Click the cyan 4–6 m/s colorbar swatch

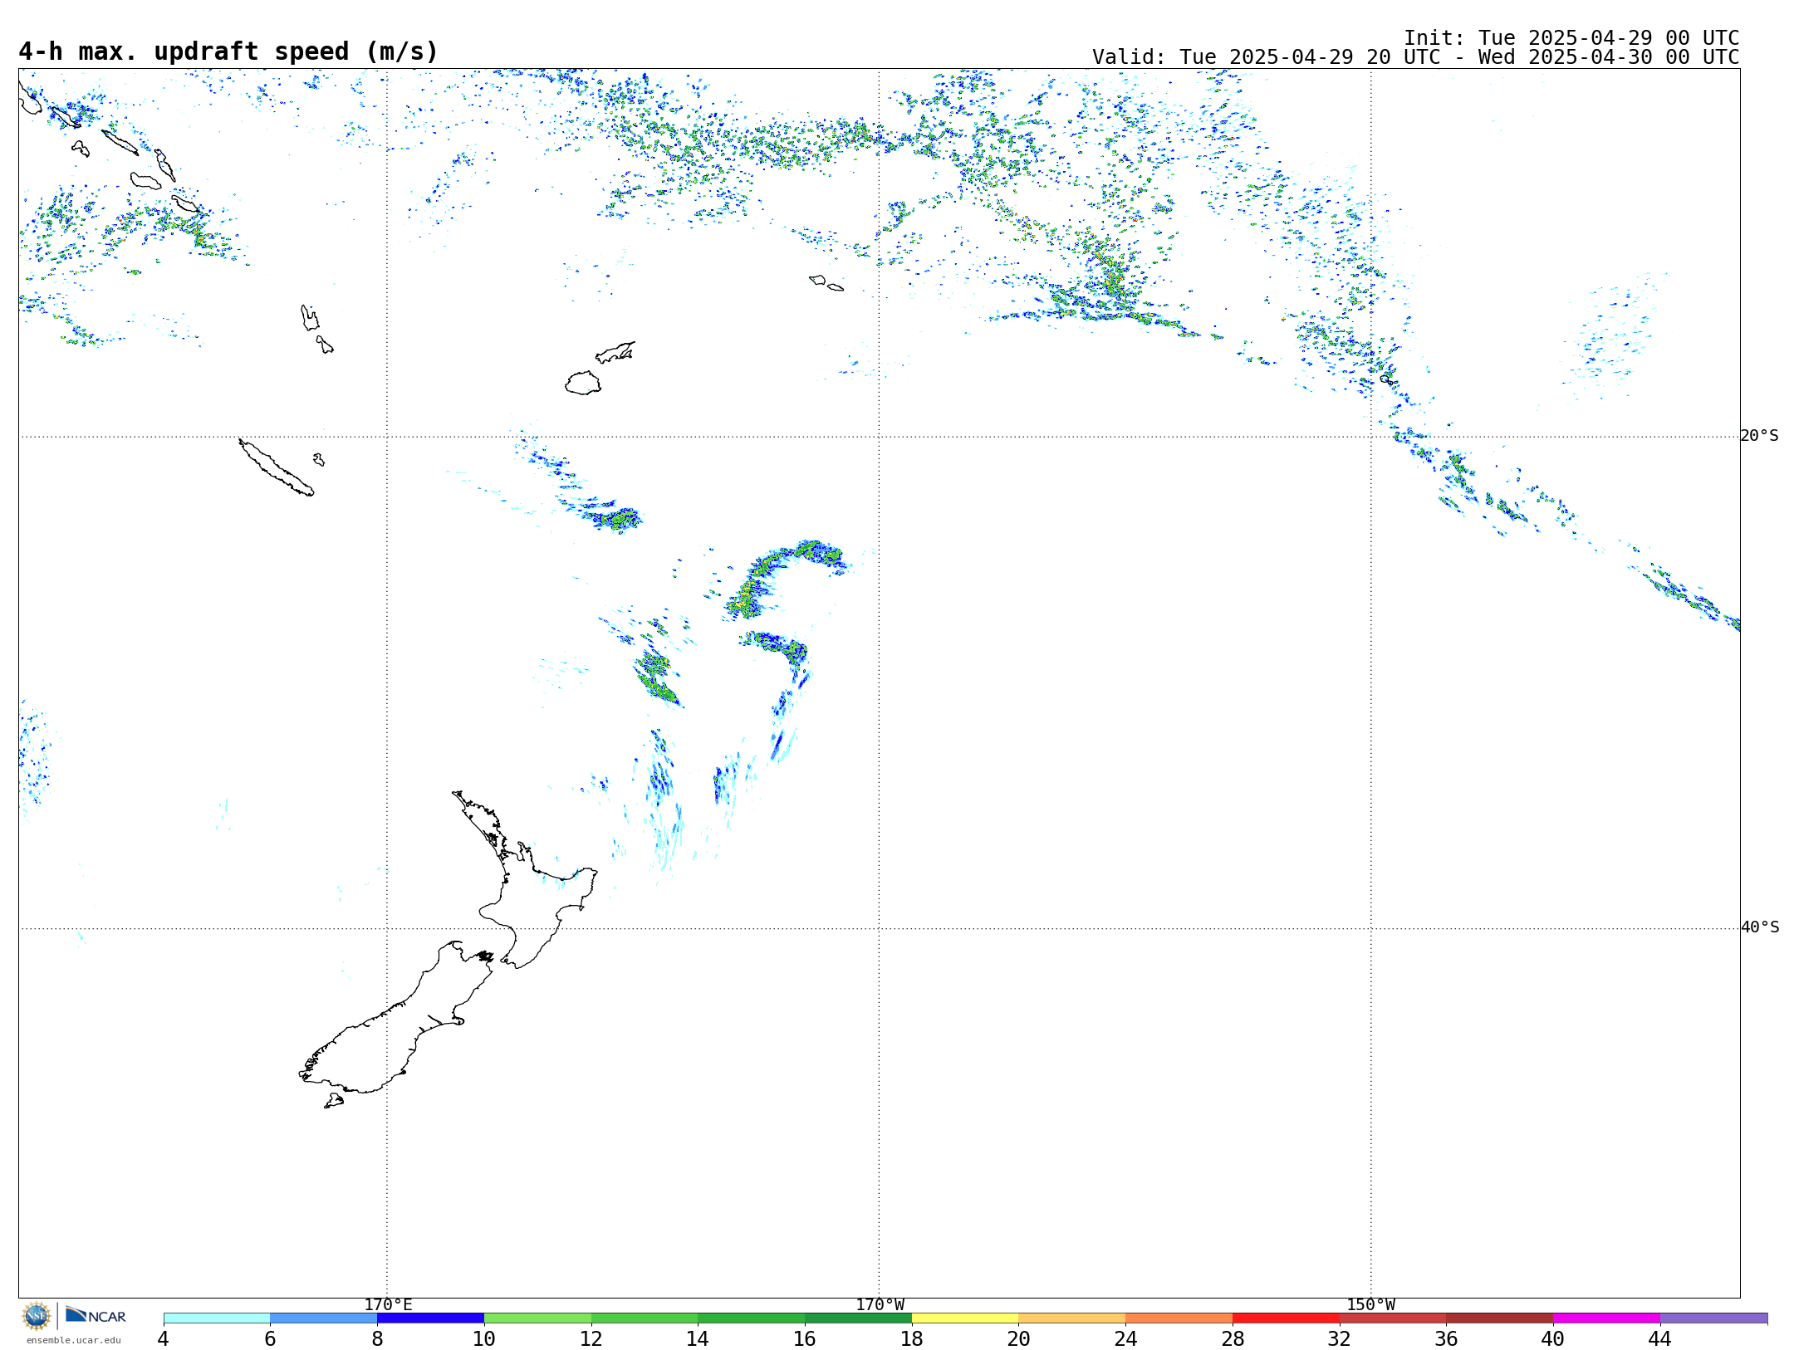pyautogui.click(x=217, y=1318)
